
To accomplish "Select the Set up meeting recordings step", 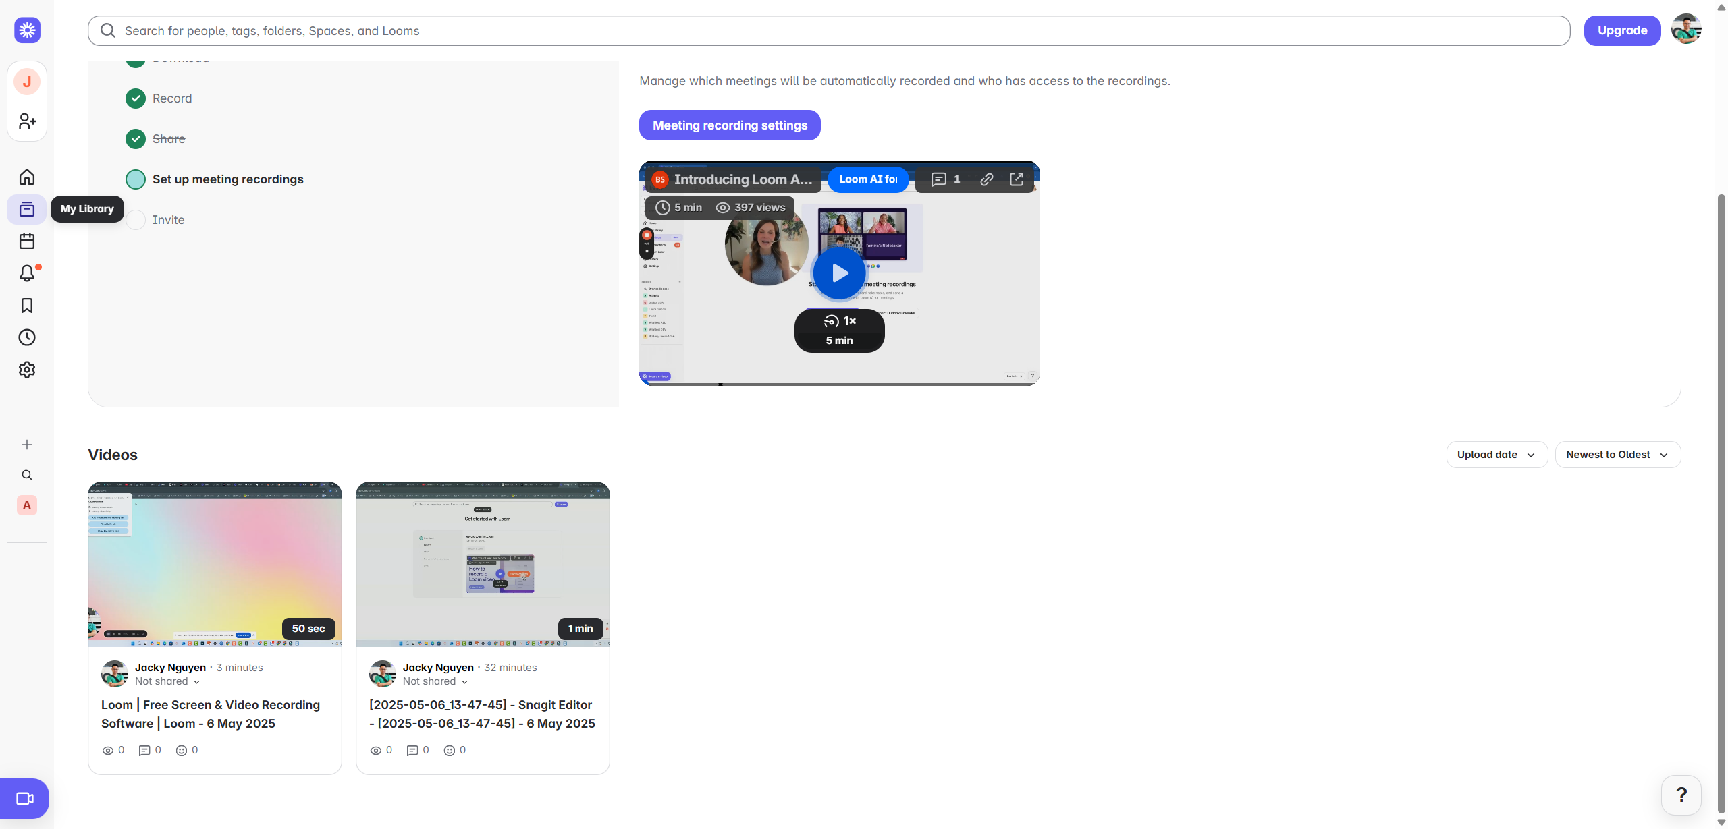I will [227, 179].
